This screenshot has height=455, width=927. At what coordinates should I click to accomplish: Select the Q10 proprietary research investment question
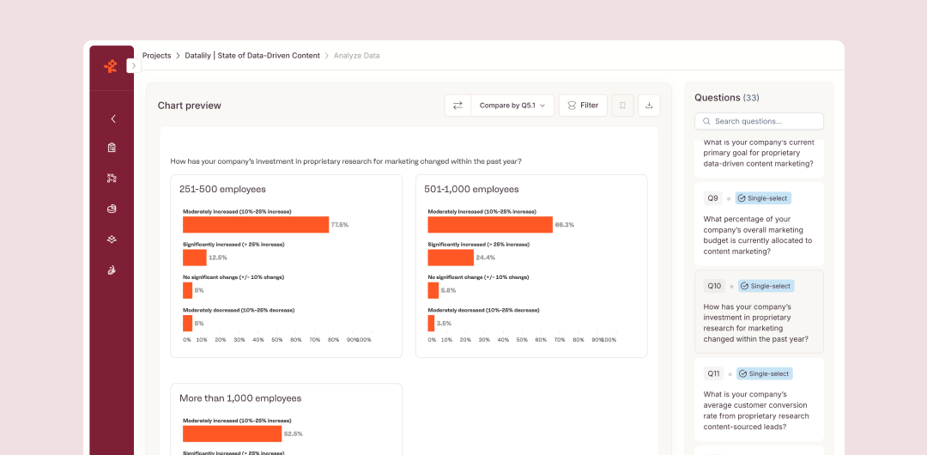[x=759, y=312]
